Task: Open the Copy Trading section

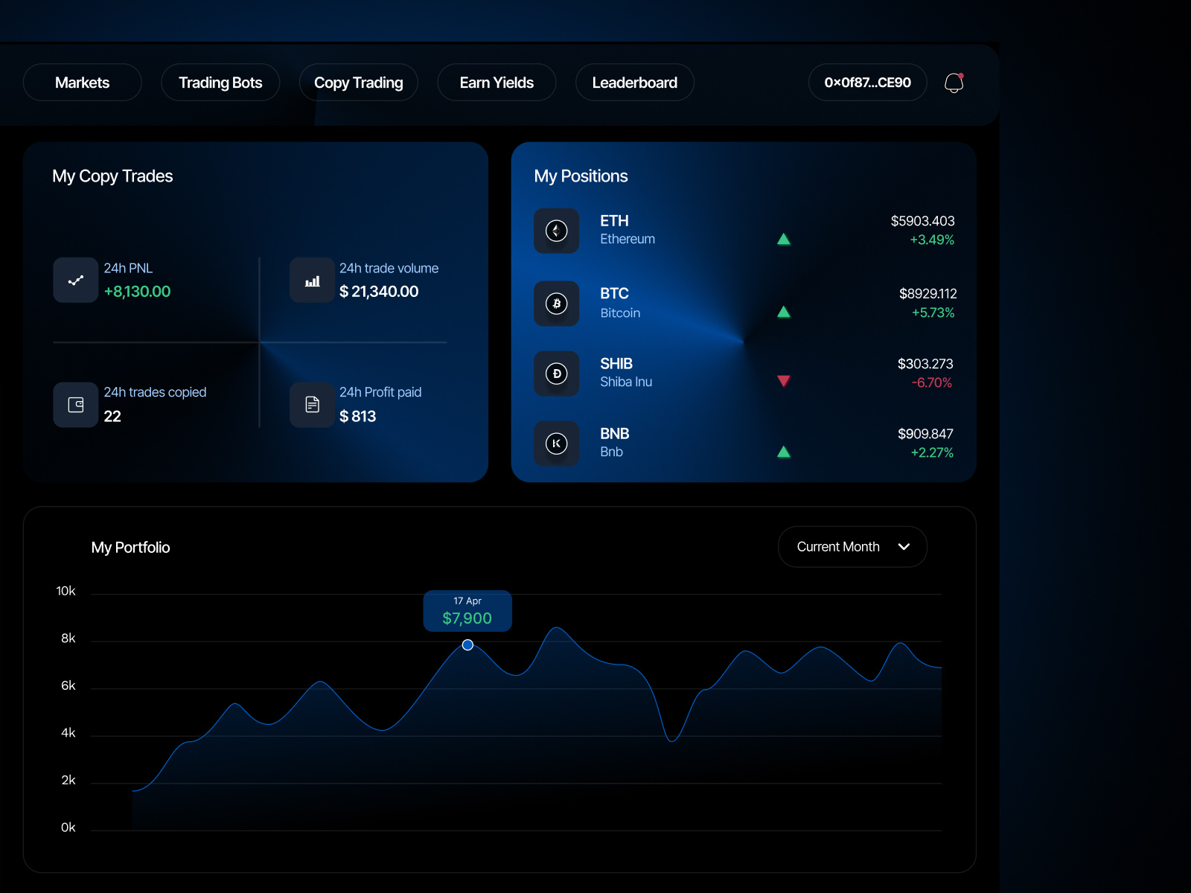Action: (x=358, y=83)
